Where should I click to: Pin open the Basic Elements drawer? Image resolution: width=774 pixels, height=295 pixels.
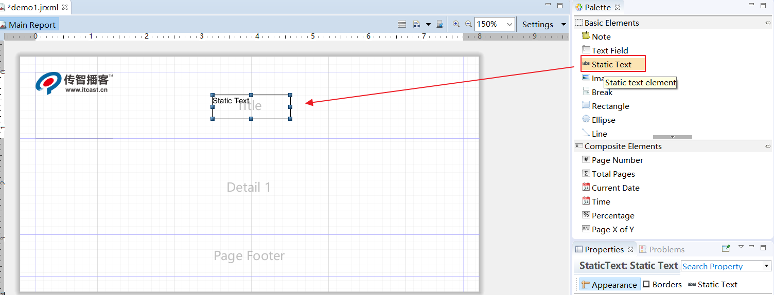tap(768, 23)
